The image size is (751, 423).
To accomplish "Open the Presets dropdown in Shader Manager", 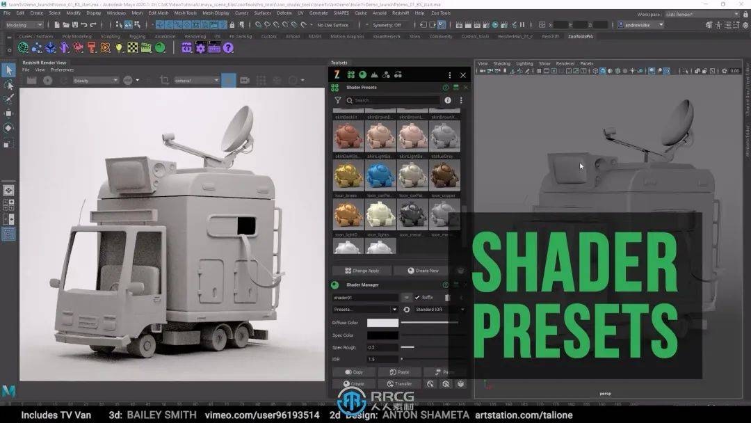I will point(365,310).
